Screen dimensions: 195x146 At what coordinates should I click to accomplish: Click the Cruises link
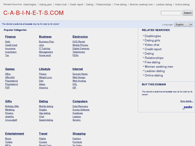pos(43,142)
